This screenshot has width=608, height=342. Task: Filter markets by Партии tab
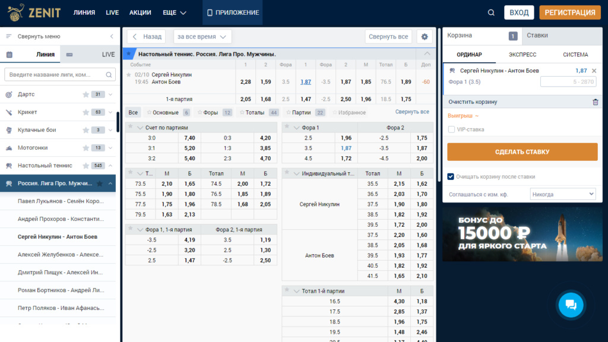305,112
